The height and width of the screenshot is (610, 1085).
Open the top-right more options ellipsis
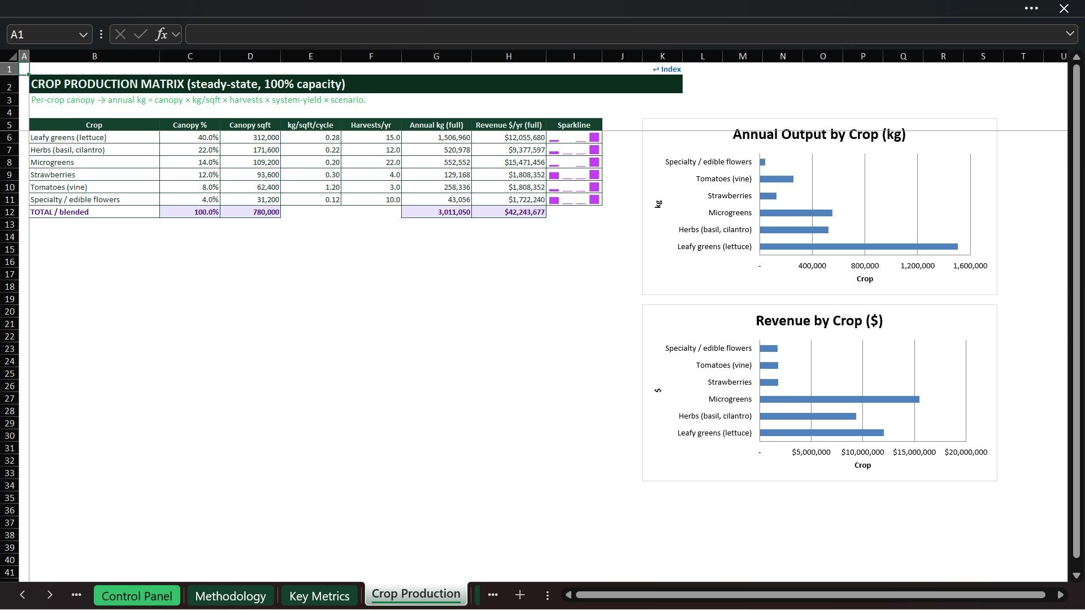pos(1031,8)
